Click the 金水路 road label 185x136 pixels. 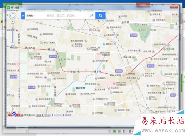tap(125, 22)
